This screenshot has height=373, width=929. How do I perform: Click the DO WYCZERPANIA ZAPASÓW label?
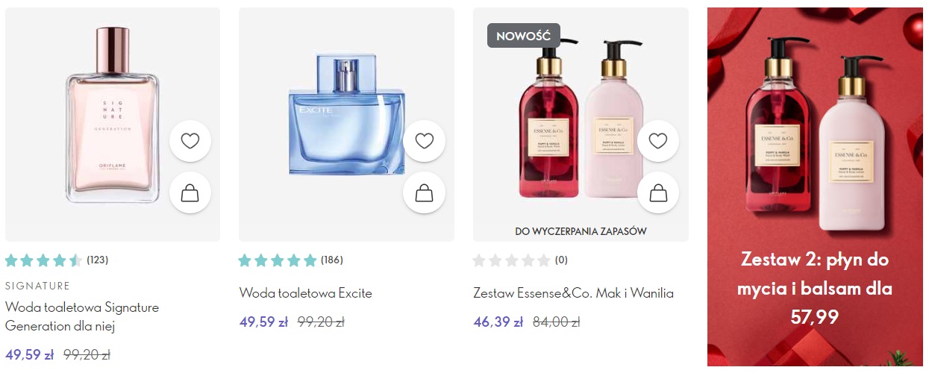click(581, 231)
